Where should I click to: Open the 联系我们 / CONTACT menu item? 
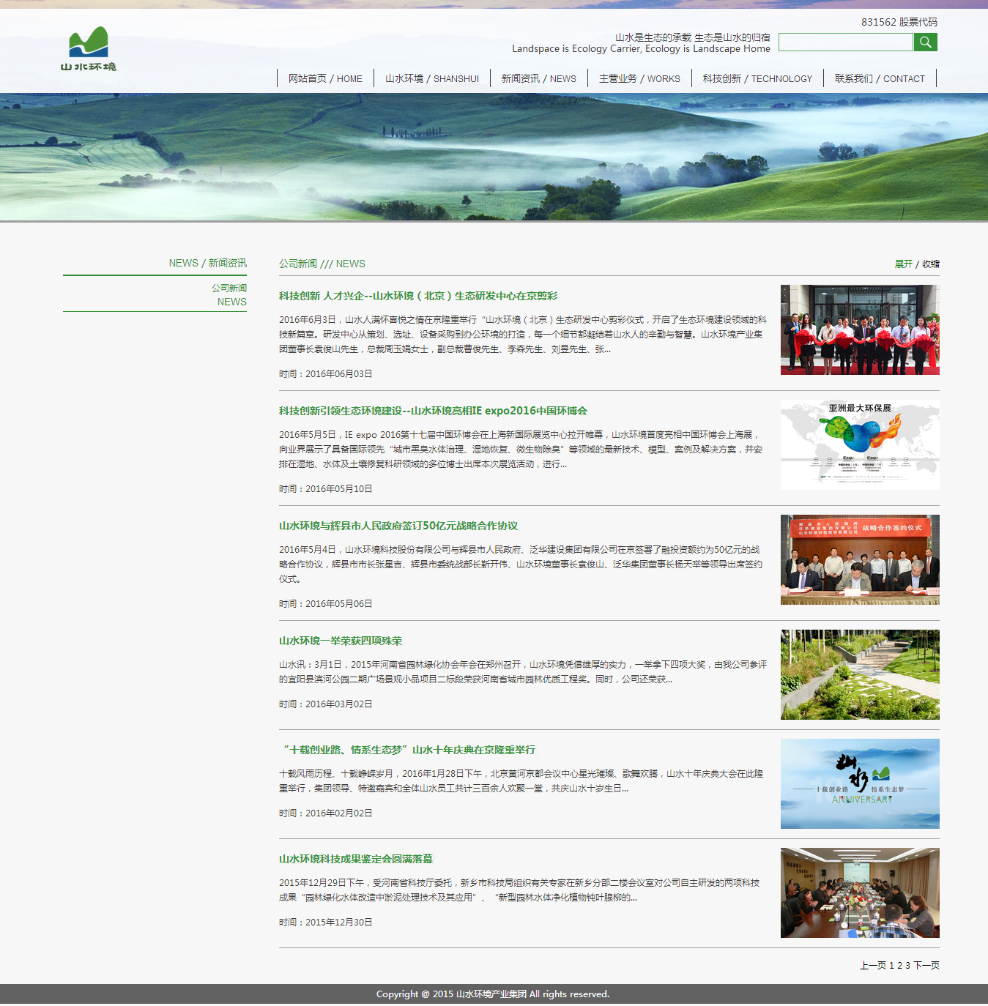pyautogui.click(x=880, y=78)
